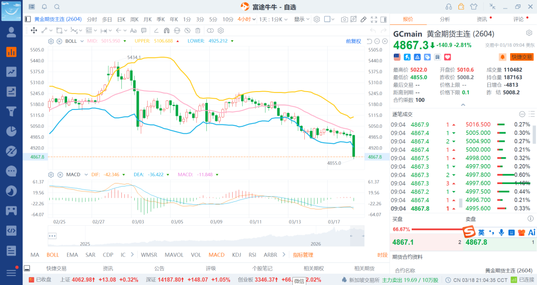Screen dimensions: 537x285
Task: Switch to the 分析 tab
Action: (x=445, y=19)
